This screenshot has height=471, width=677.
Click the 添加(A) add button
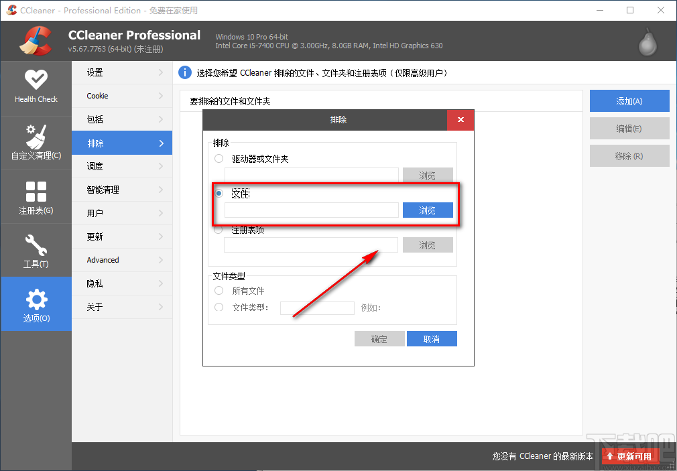pos(629,101)
